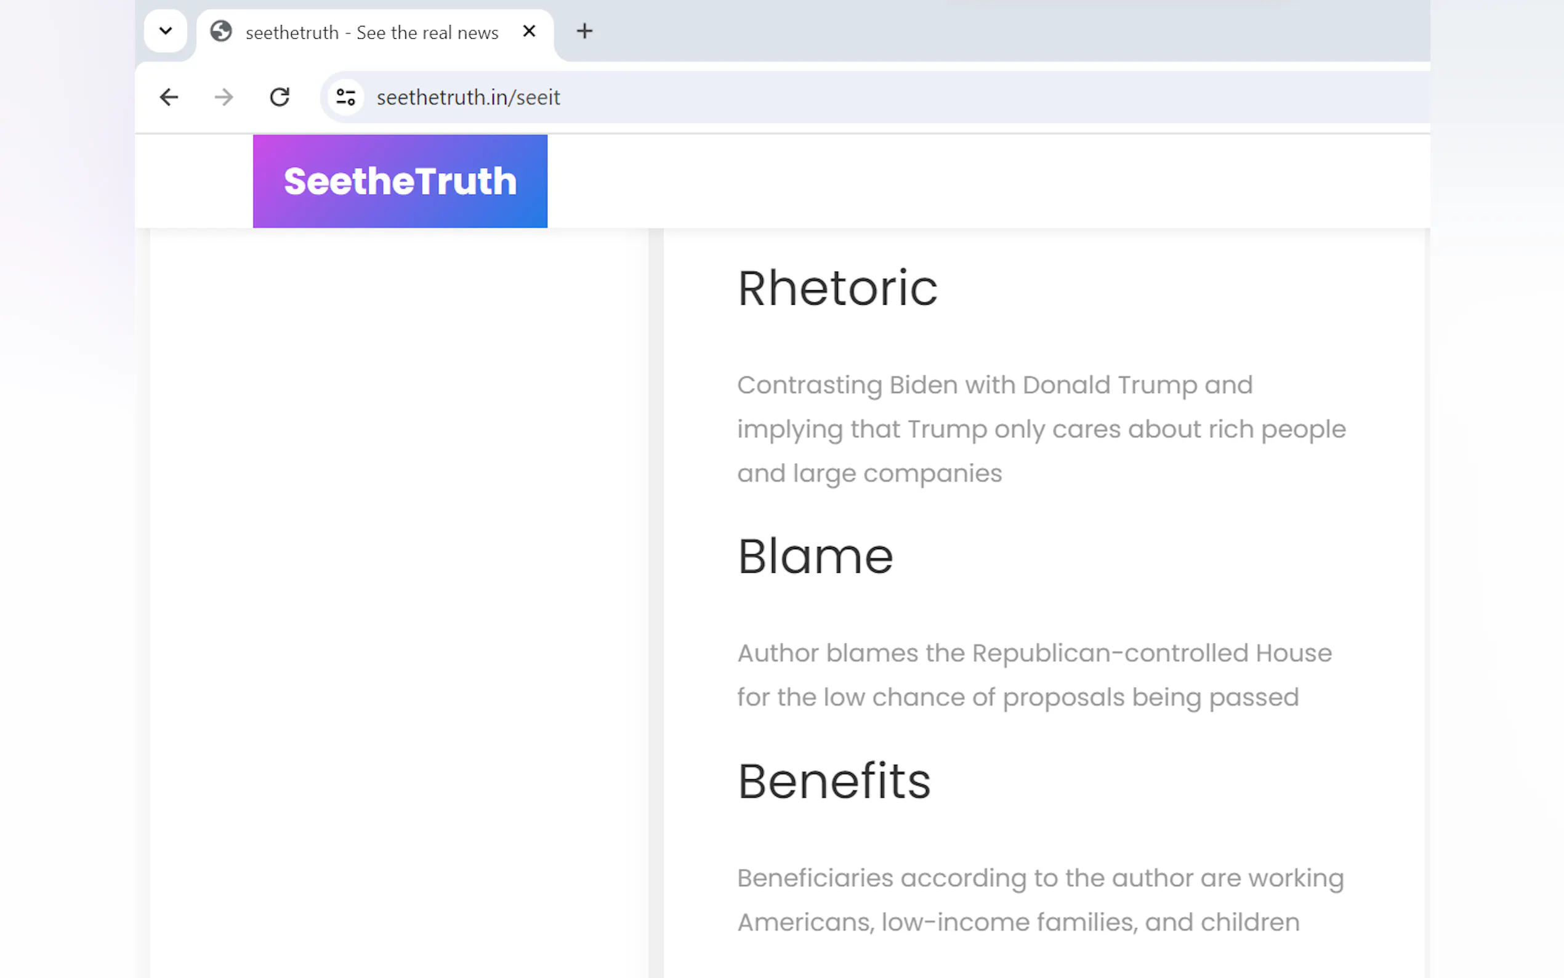Screen dimensions: 1564x978
Task: Click the "Rhetoric" heading
Action: coord(837,288)
